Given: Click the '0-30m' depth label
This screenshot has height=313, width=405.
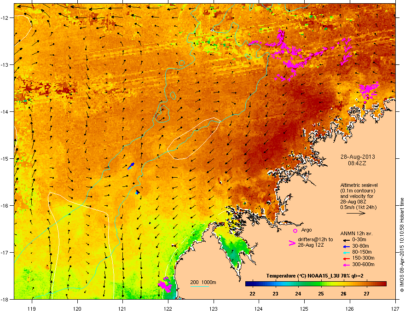Looking at the screenshot, I should click(x=359, y=239).
